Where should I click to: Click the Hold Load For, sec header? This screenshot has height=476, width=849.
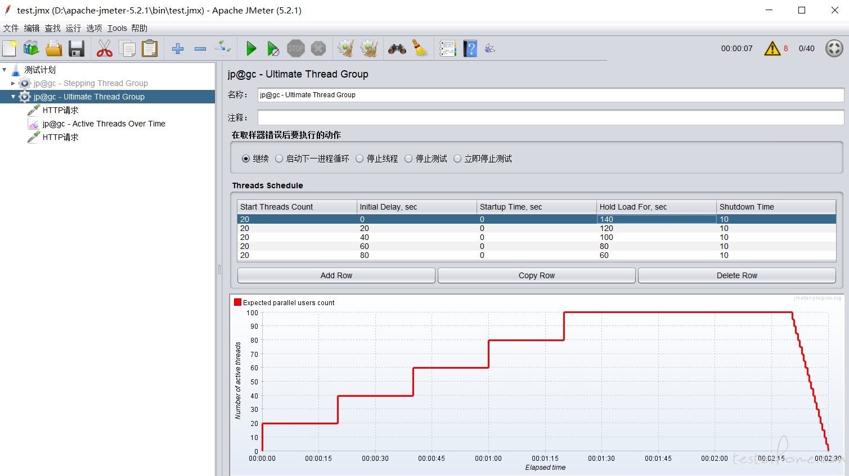657,207
